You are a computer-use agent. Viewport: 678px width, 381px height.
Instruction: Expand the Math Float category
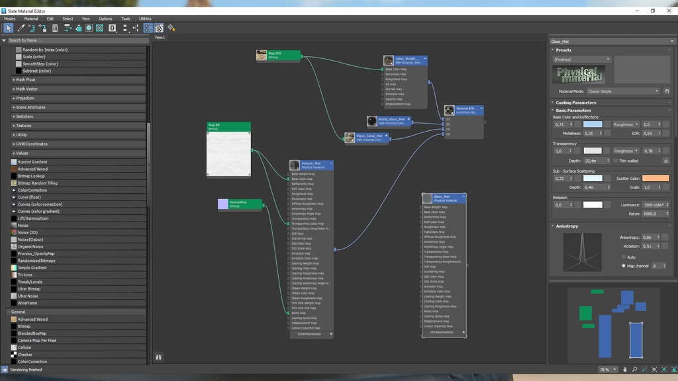pyautogui.click(x=26, y=80)
